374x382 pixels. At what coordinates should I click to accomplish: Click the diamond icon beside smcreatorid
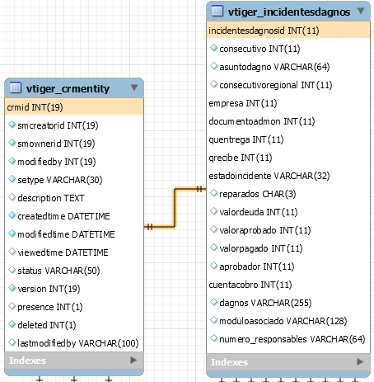pos(12,125)
